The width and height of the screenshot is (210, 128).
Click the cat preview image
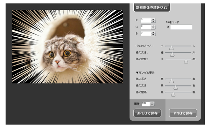(x=68, y=47)
